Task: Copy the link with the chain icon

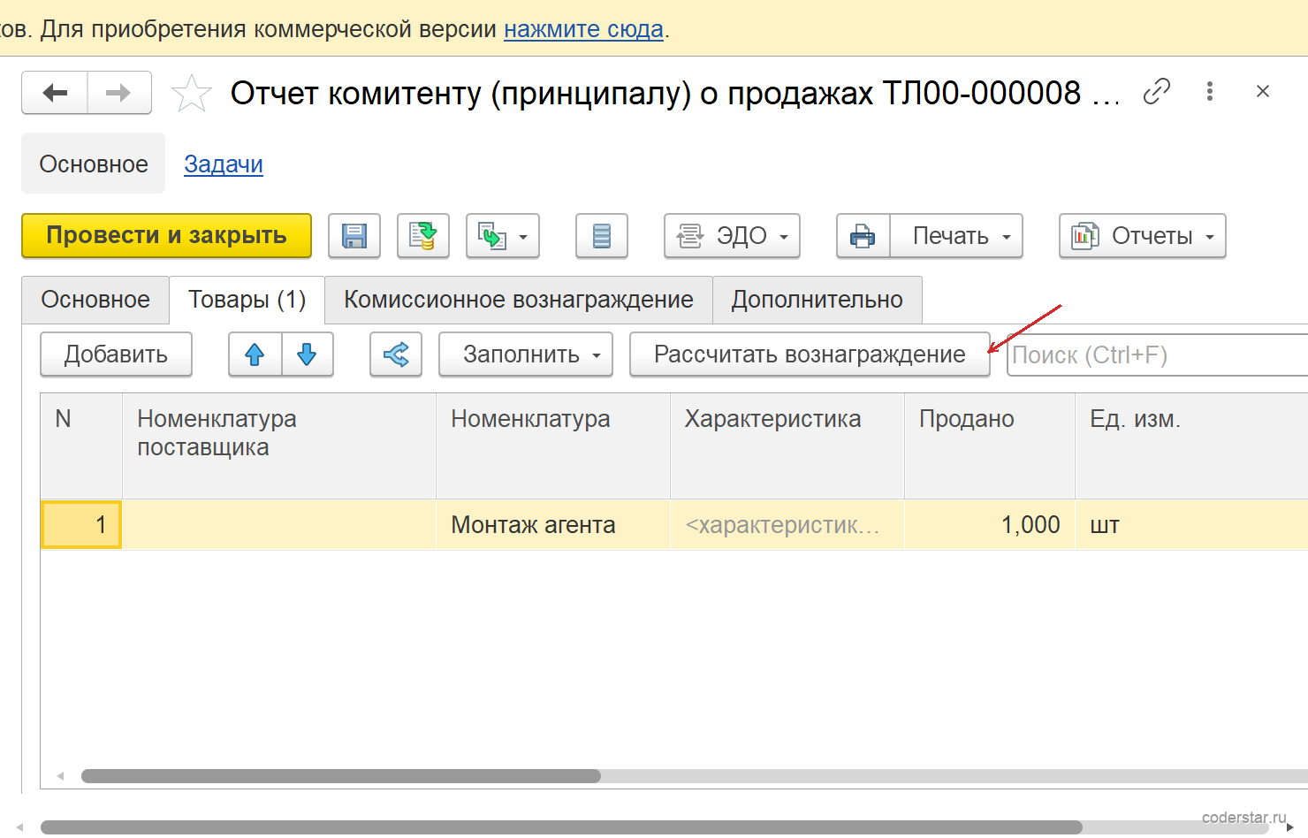Action: [x=1156, y=91]
